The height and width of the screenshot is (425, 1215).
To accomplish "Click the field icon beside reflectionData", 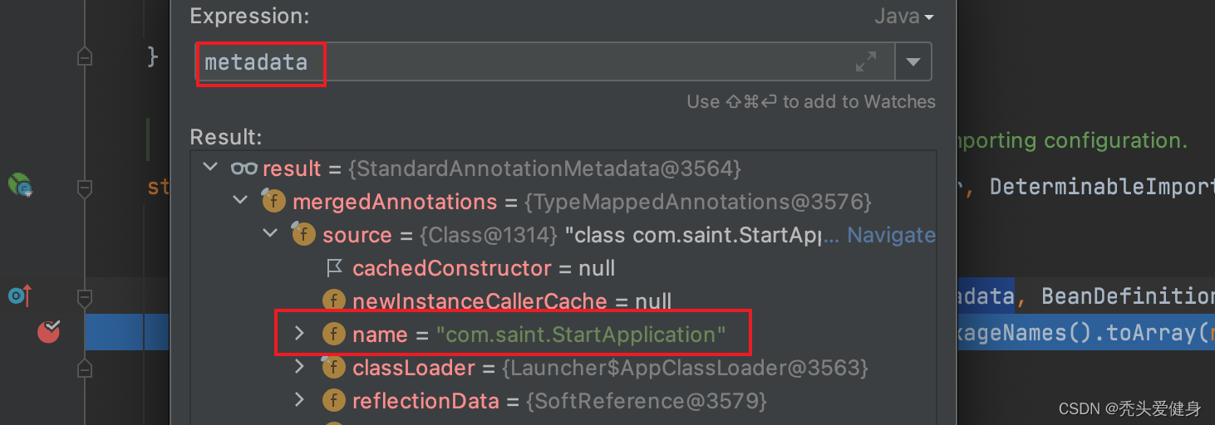I will (334, 401).
